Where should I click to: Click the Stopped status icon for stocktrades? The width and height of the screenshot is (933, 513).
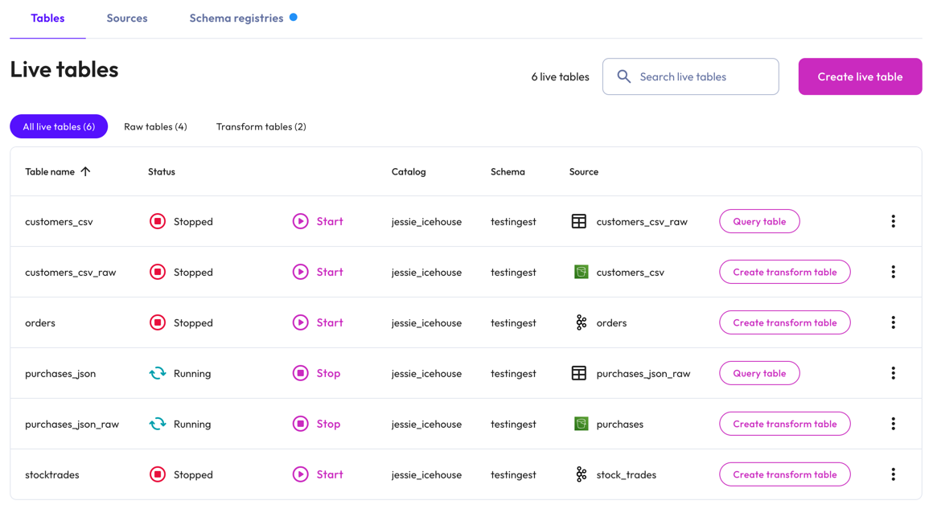click(158, 474)
